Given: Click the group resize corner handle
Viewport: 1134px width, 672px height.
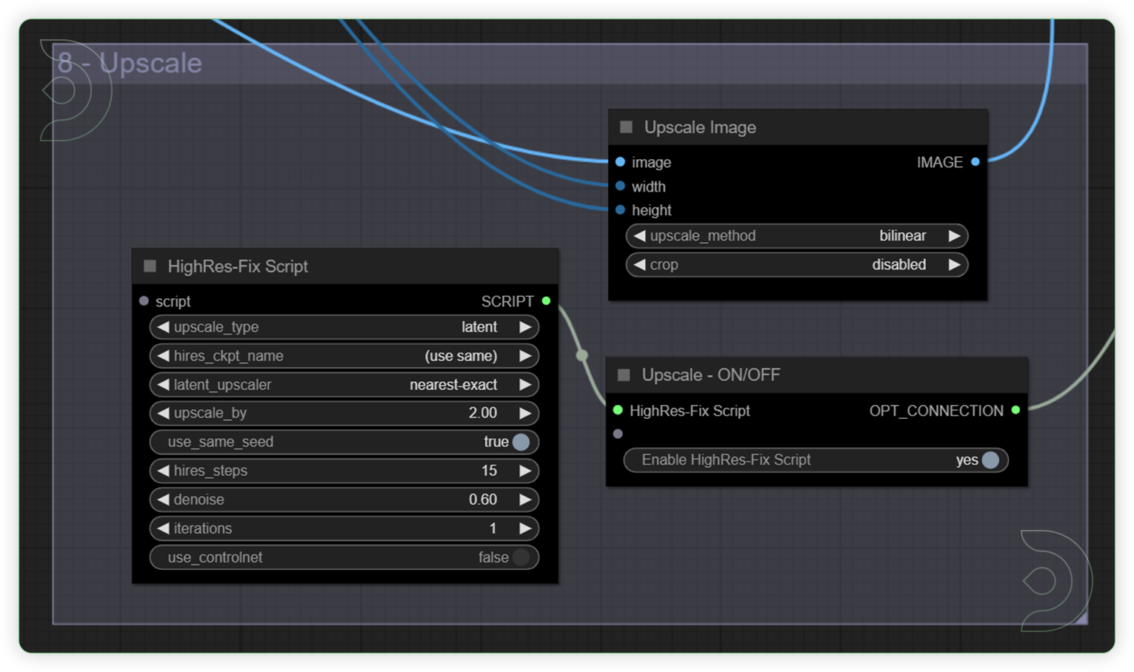Looking at the screenshot, I should pos(1081,618).
